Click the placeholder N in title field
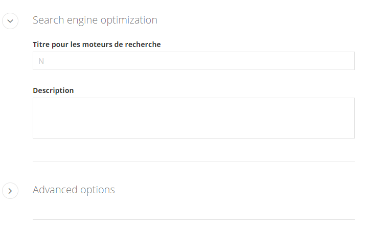The height and width of the screenshot is (228, 366). (x=41, y=61)
